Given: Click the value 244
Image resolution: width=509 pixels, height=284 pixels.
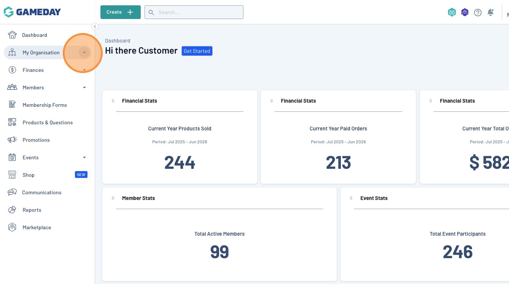Looking at the screenshot, I should pos(180,163).
